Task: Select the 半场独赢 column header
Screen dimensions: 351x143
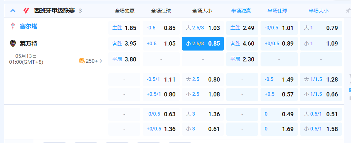Action: point(241,11)
